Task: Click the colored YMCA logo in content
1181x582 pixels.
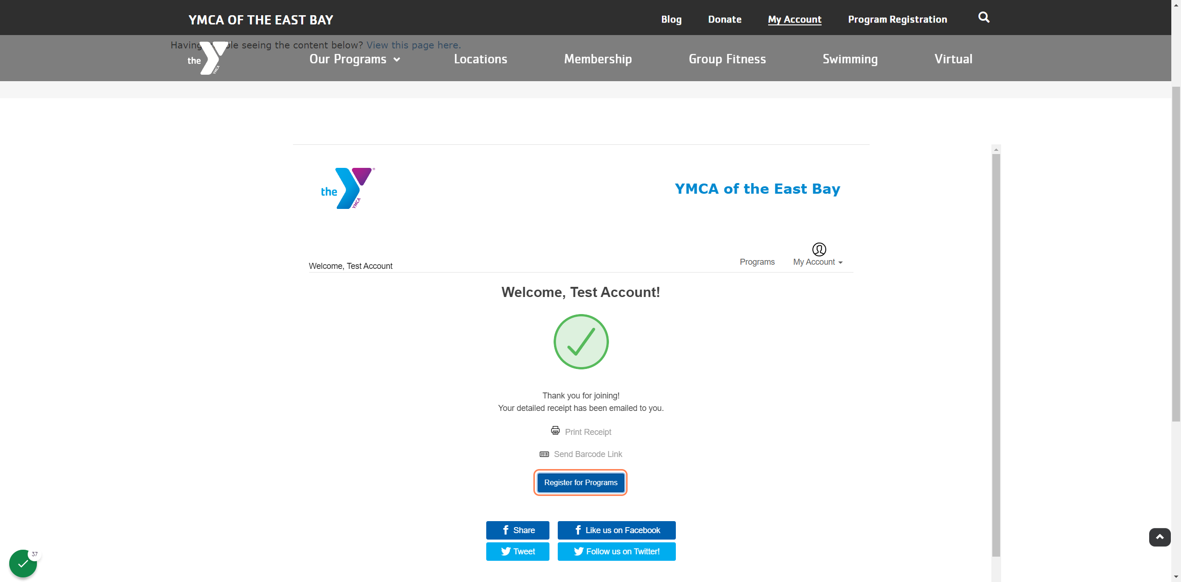Action: pos(348,189)
